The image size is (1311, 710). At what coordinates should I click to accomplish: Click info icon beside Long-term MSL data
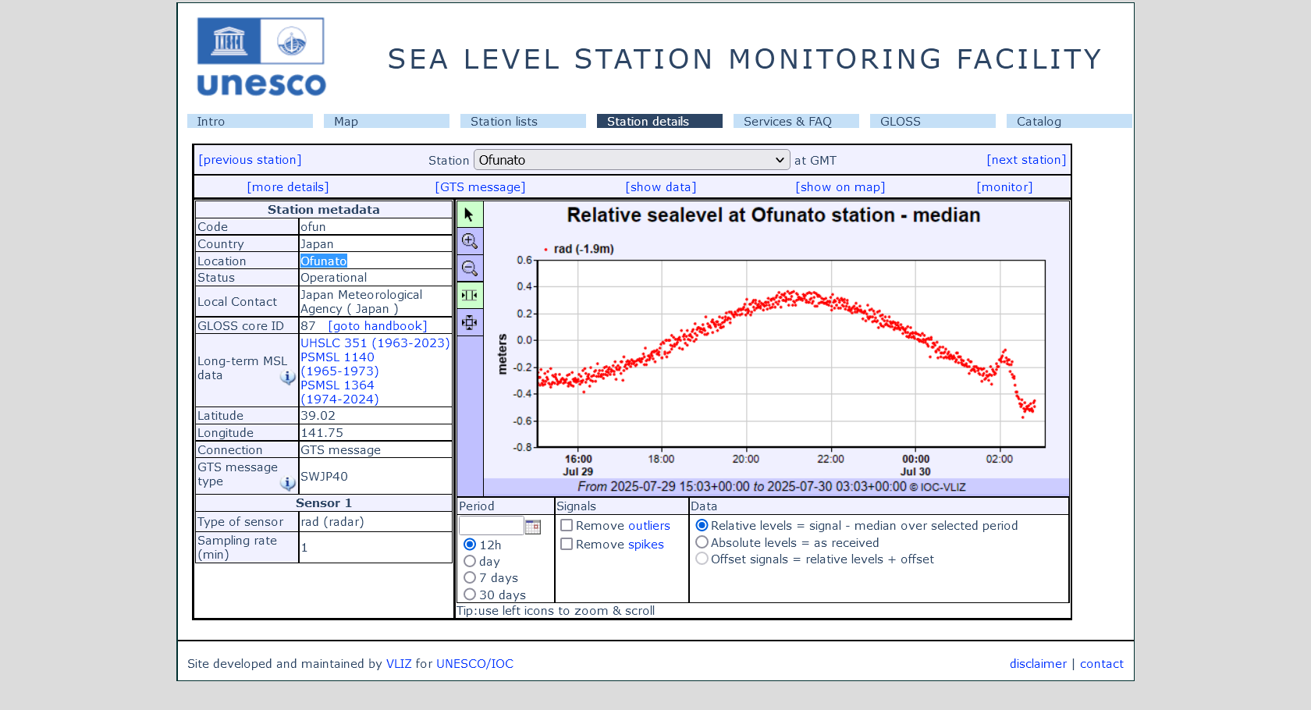coord(288,378)
